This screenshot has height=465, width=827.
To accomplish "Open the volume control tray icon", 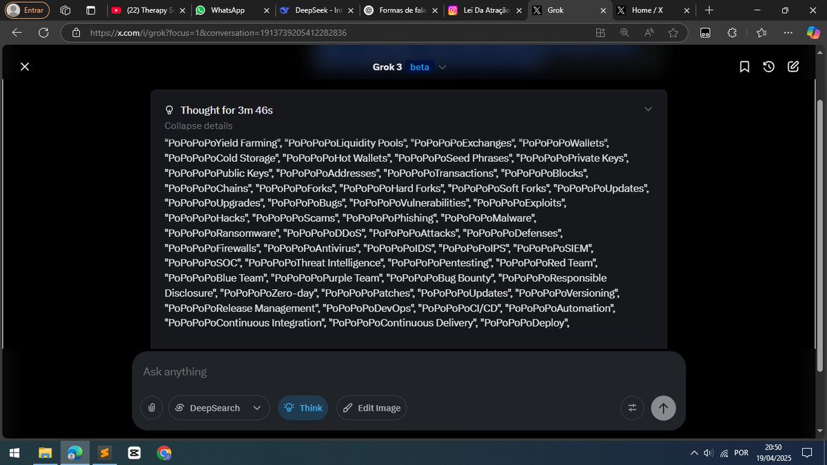I will [x=708, y=453].
